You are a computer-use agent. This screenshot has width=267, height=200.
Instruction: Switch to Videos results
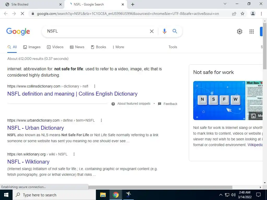(x=55, y=47)
